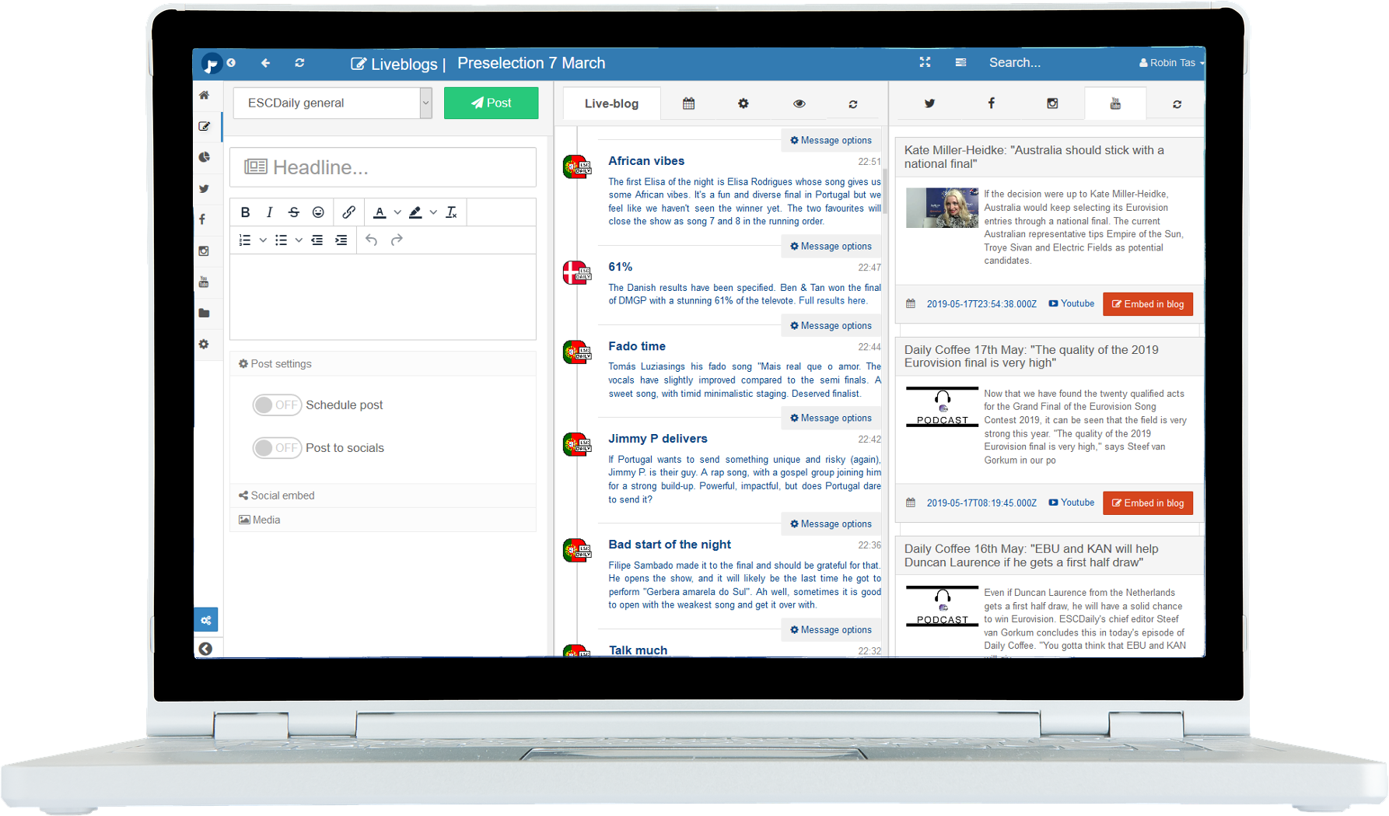Expand the Post settings section
This screenshot has height=816, width=1389.
[383, 364]
